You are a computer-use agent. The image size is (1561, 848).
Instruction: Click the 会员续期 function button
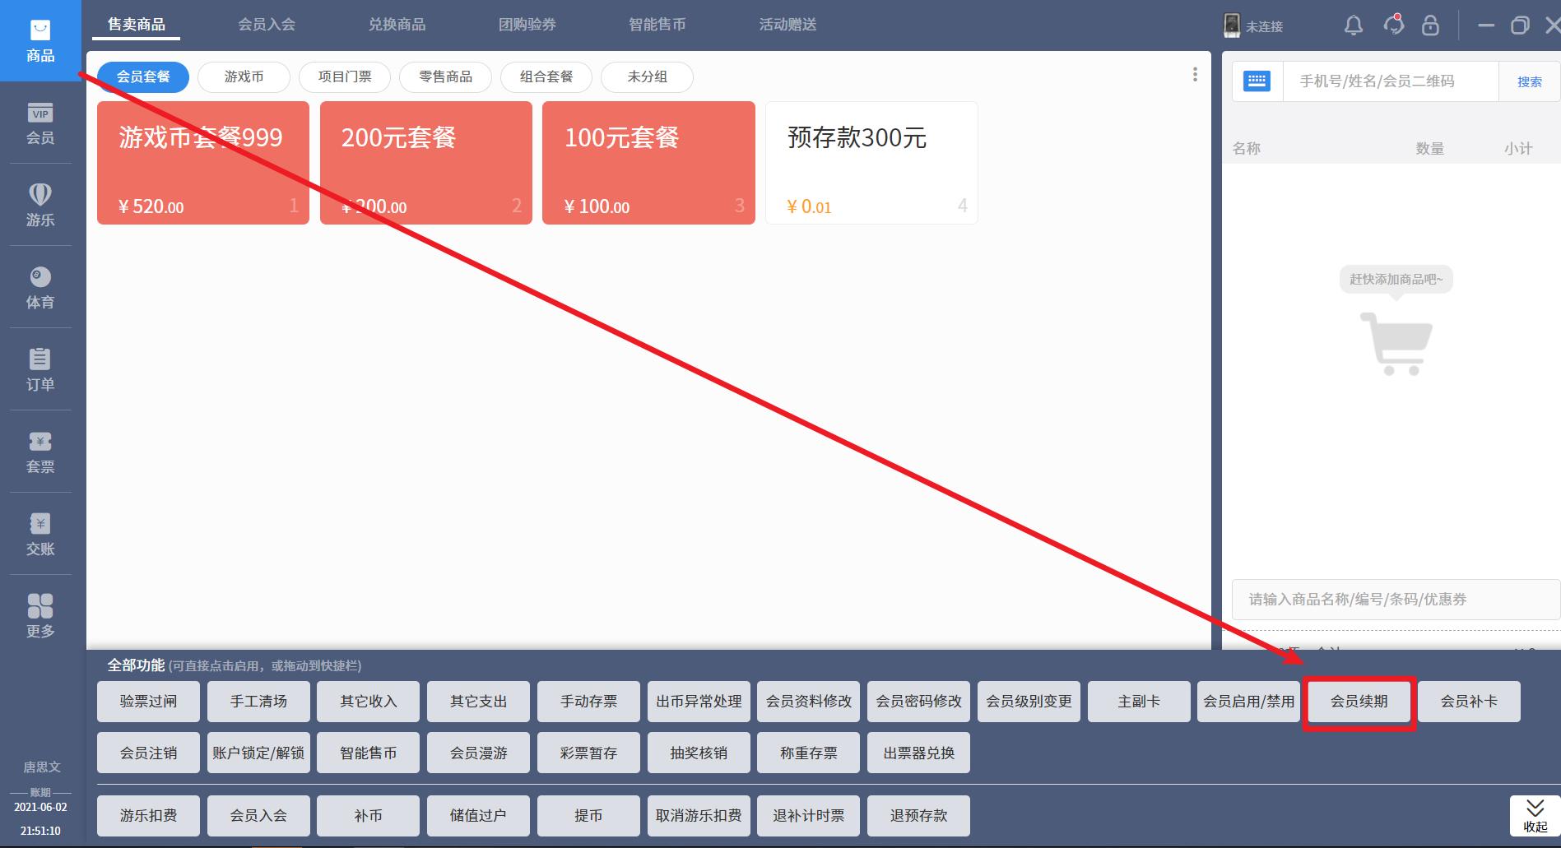[x=1359, y=702]
